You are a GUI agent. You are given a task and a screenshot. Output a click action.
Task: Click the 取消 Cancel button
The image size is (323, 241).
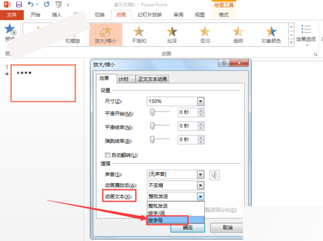[227, 227]
